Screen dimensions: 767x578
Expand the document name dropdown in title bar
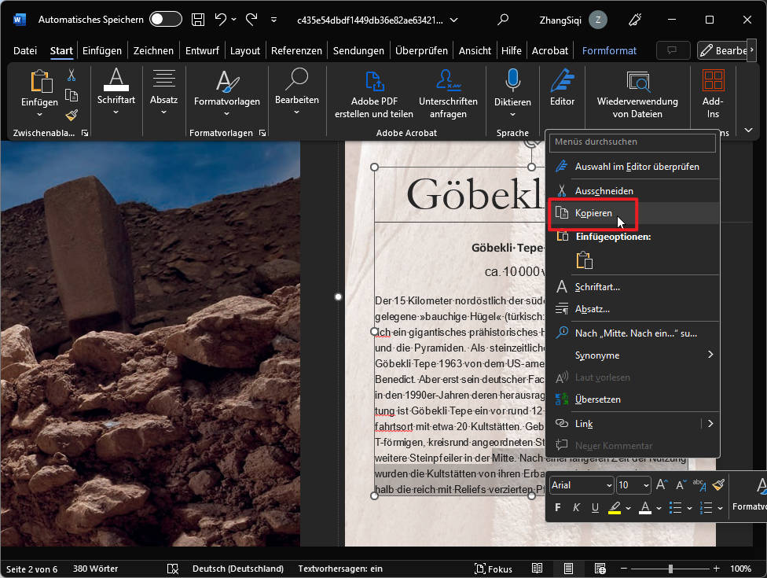(x=454, y=20)
